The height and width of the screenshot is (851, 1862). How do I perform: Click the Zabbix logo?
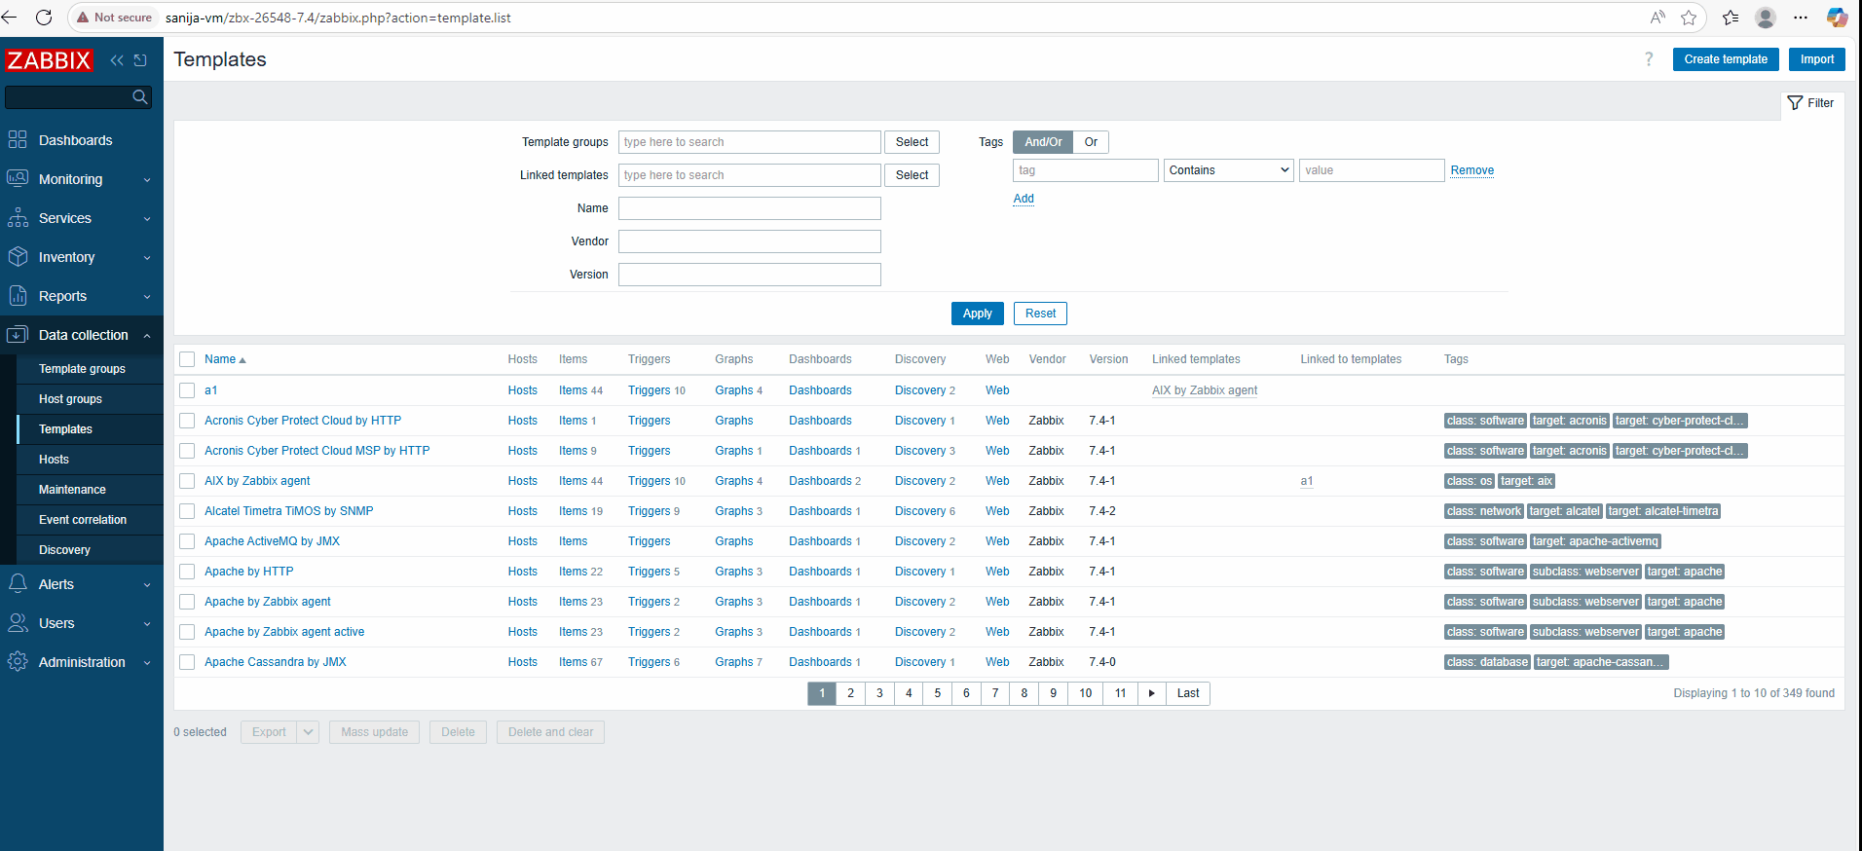[x=49, y=60]
